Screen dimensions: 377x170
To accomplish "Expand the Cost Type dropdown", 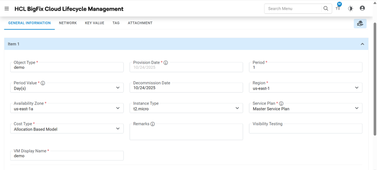I will tap(118, 129).
